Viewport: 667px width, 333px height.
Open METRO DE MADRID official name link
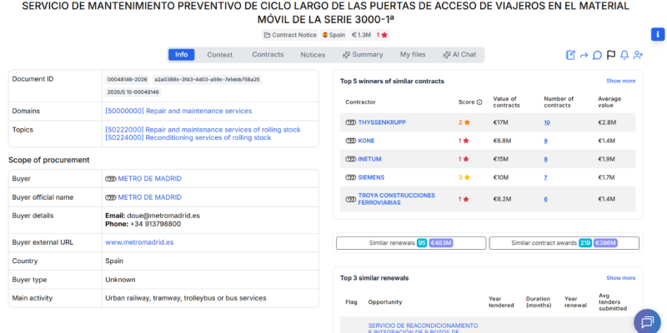coord(150,197)
